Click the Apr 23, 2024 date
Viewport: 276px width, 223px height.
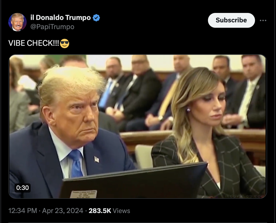tap(62, 211)
